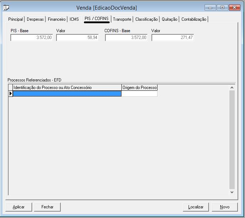
Task: Click the COFINS - Base label
Action: click(117, 31)
